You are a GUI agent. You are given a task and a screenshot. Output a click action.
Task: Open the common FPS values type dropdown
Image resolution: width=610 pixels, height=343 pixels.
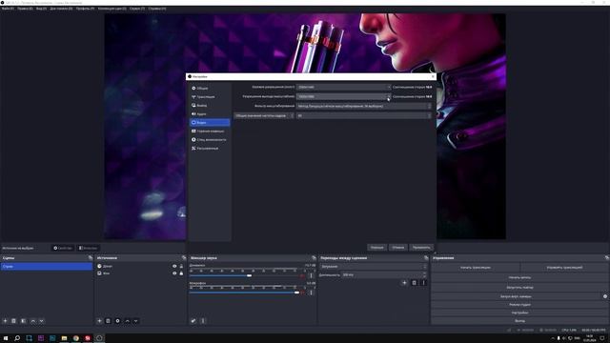tap(264, 115)
